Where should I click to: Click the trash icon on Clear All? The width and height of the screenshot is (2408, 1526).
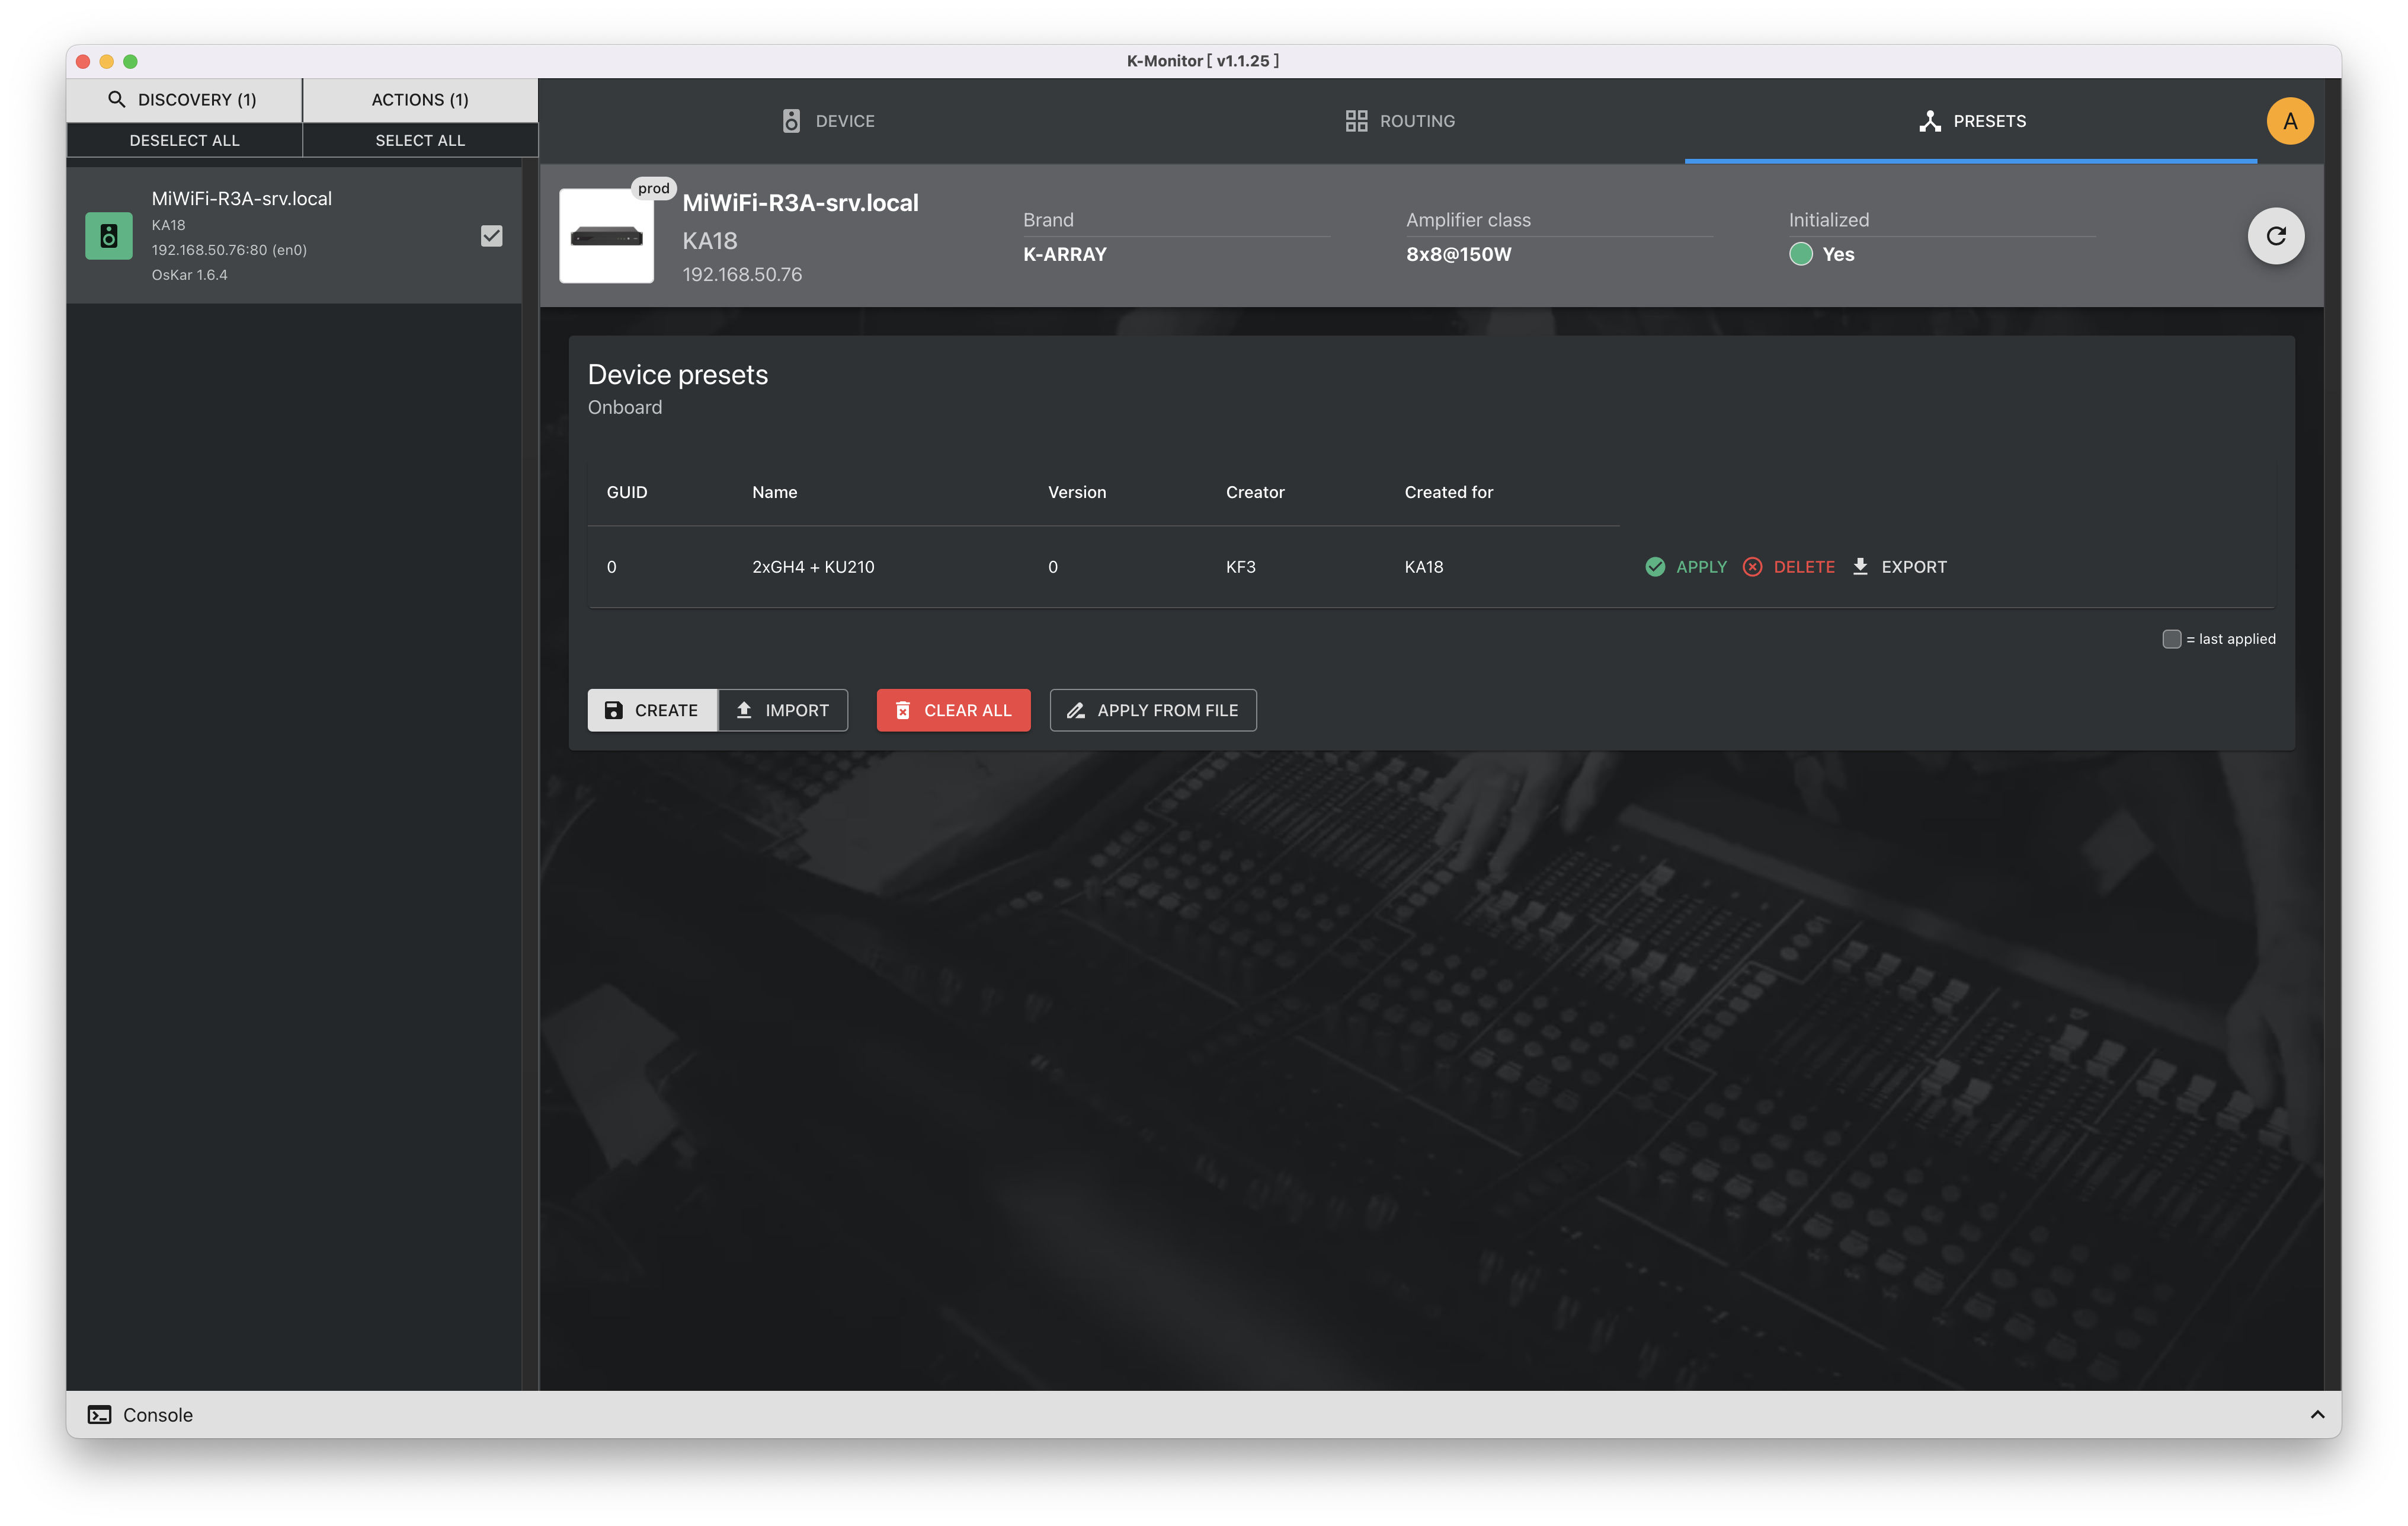click(902, 710)
